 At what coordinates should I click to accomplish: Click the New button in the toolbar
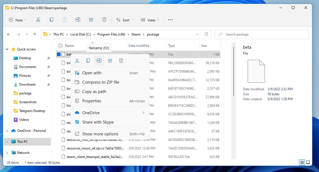click(18, 20)
